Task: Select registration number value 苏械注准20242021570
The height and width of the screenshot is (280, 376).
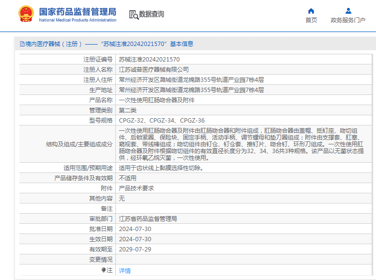Action: coord(149,60)
